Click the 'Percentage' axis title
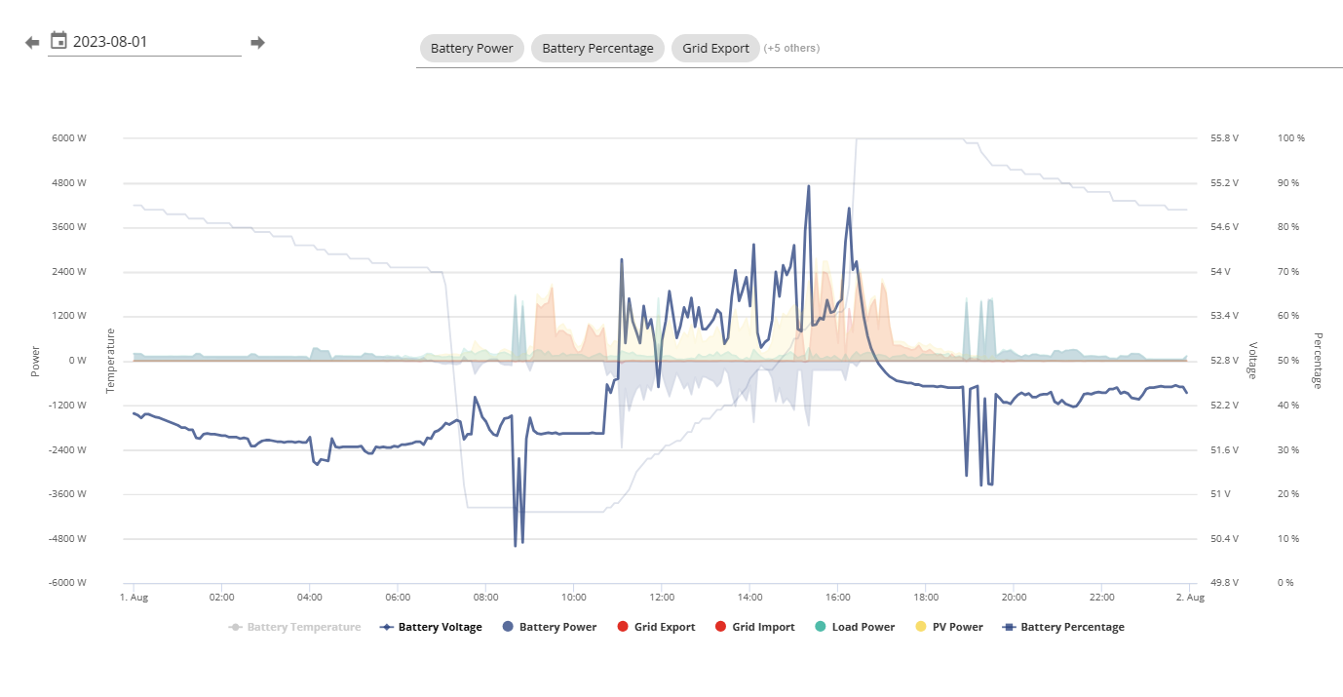This screenshot has width=1343, height=697. 1319,361
